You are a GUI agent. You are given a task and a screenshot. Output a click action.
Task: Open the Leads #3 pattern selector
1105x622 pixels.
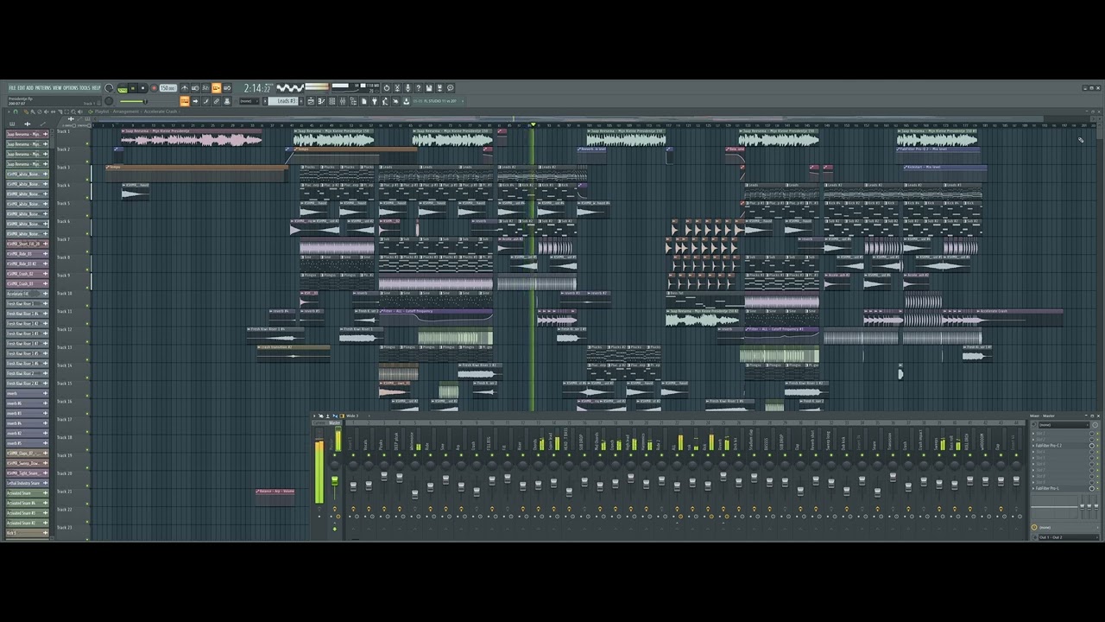coord(282,101)
